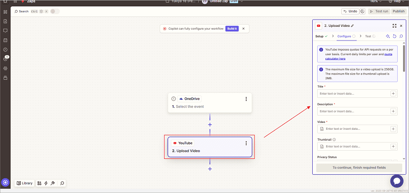Open the OneDrive step three-dot menu
This screenshot has height=193, width=409.
pyautogui.click(x=246, y=99)
